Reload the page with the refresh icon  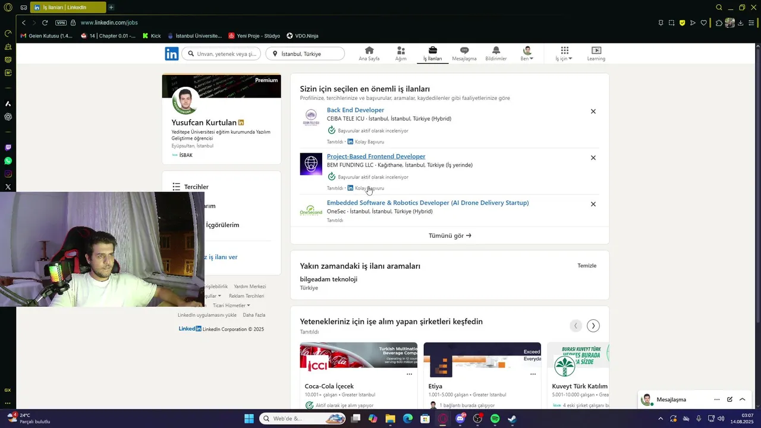[45, 23]
